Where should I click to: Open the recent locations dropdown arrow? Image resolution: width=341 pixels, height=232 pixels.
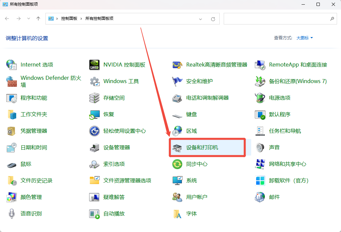click(x=28, y=19)
